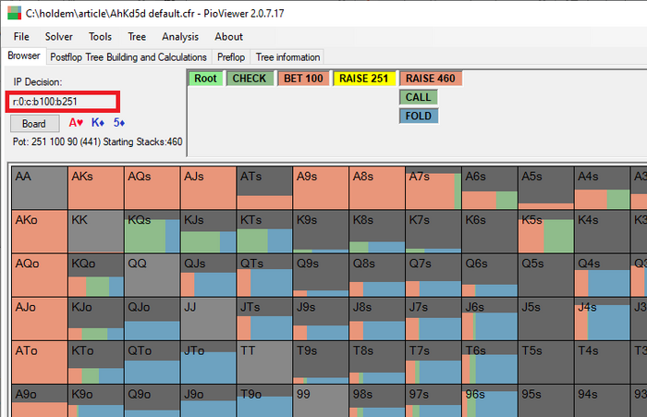Select the JJ hand cell

click(208, 319)
